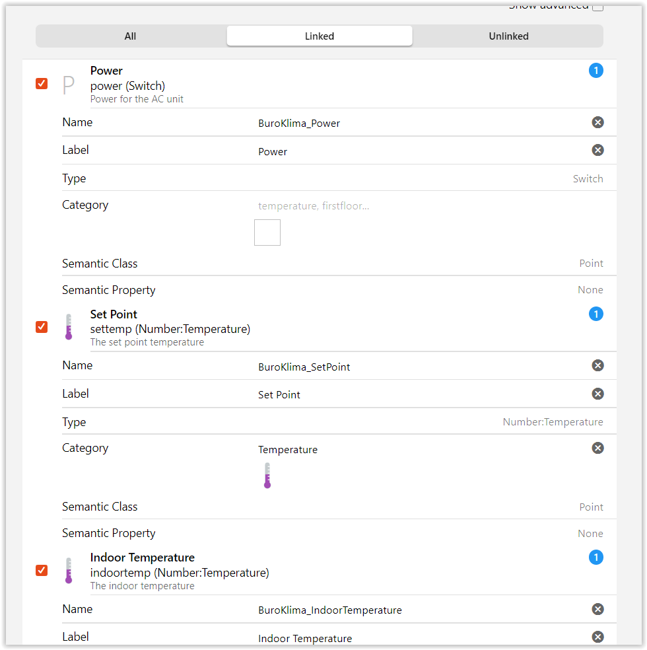The image size is (647, 650).
Task: Uncheck the Indoor Temperature channel checkbox
Action: click(x=42, y=570)
